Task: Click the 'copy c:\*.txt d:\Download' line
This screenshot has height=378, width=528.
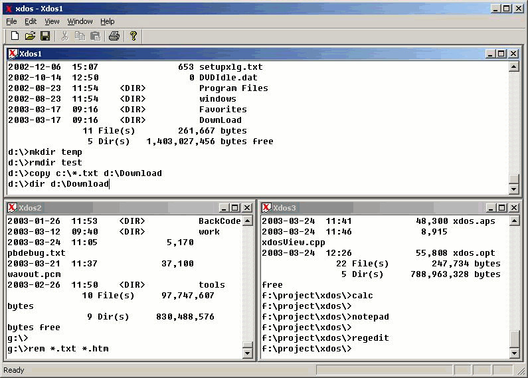Action: point(85,173)
